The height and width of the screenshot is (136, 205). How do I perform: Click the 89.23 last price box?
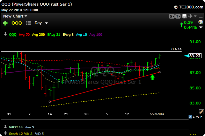coord(195,56)
